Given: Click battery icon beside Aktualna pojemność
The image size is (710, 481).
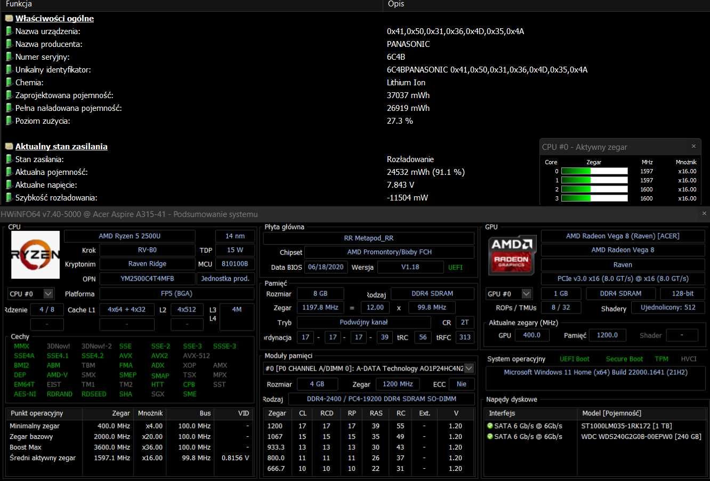Looking at the screenshot, I should pos(9,172).
